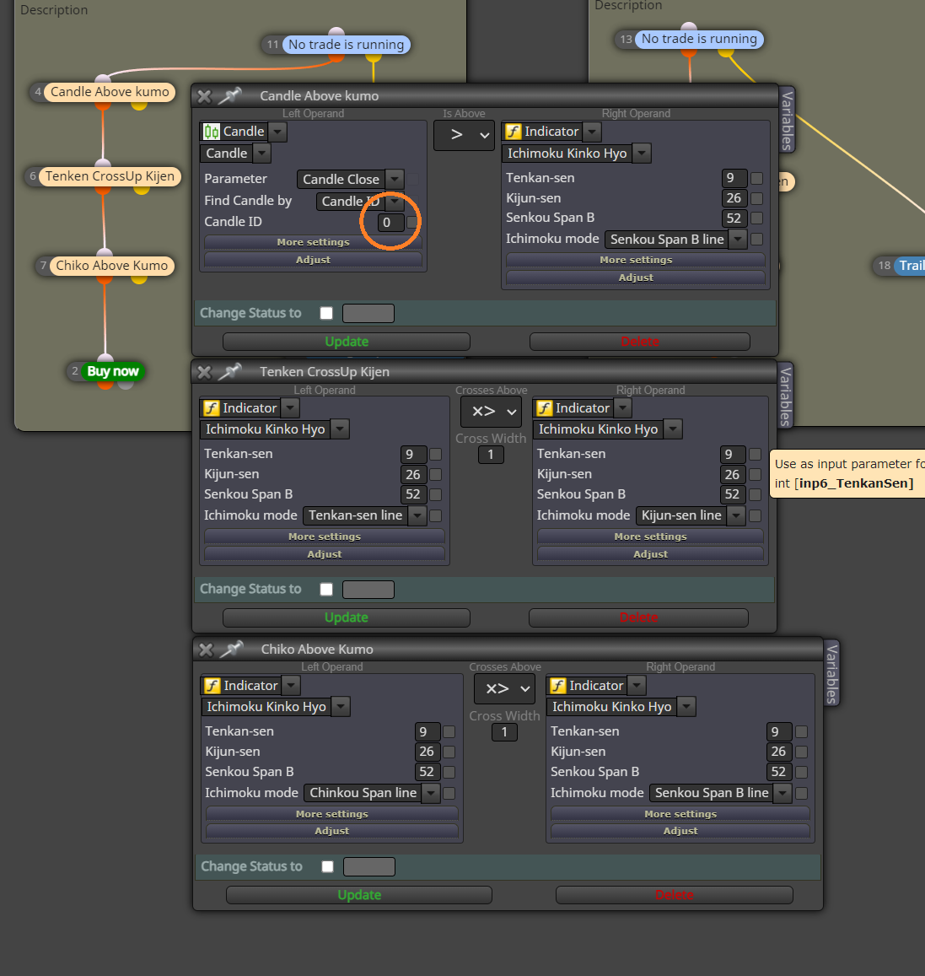Select the Buy now node
The height and width of the screenshot is (976, 925).
tap(113, 372)
